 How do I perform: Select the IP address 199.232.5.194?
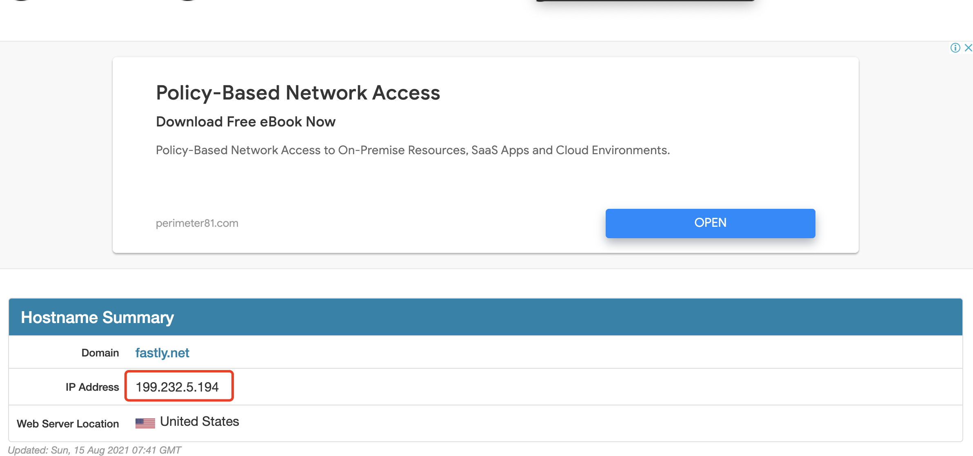[x=177, y=387]
